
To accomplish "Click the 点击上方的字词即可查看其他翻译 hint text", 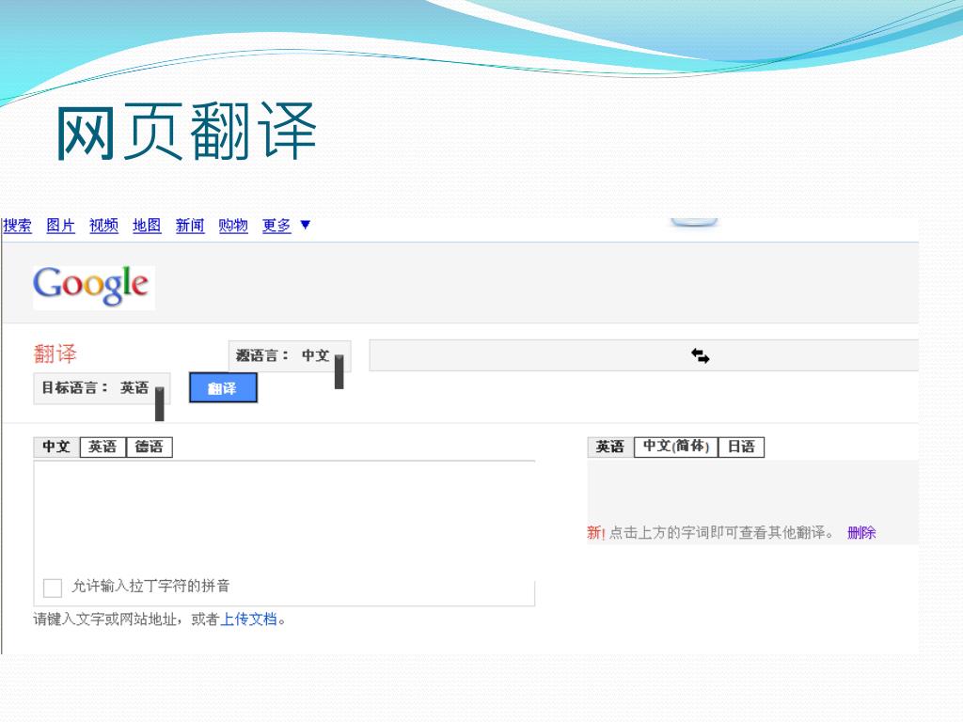I will click(721, 532).
